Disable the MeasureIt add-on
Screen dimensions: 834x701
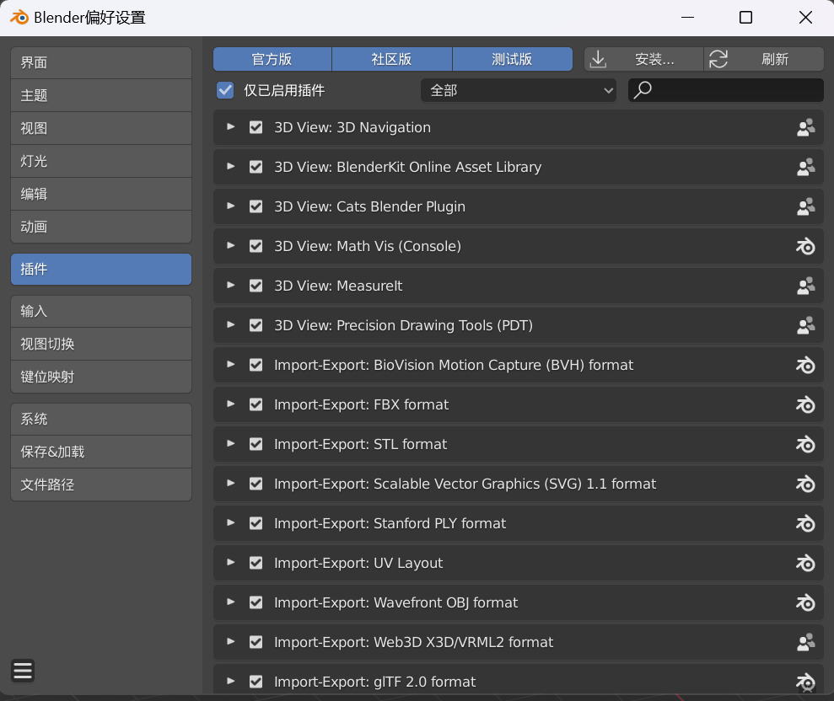[x=256, y=286]
